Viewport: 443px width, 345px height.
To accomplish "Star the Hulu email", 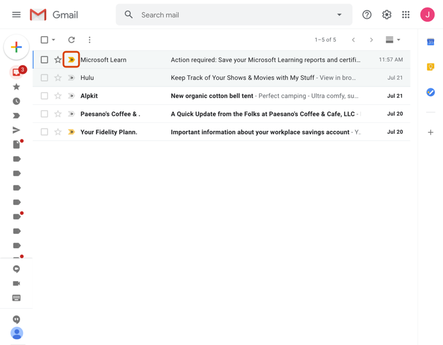I will coord(58,78).
